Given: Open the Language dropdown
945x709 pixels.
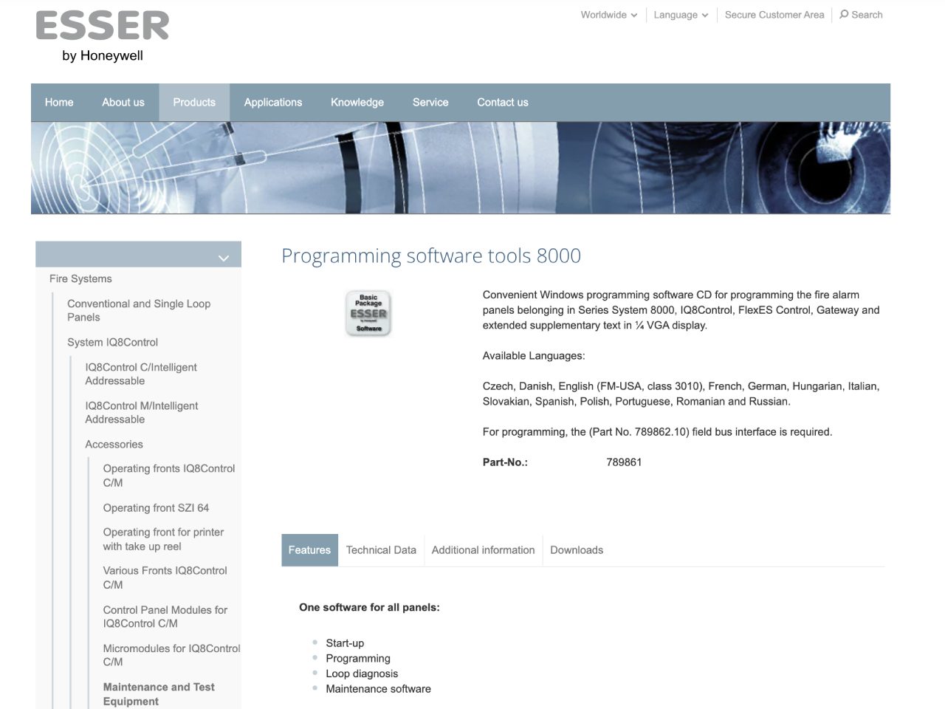Looking at the screenshot, I should pyautogui.click(x=681, y=15).
